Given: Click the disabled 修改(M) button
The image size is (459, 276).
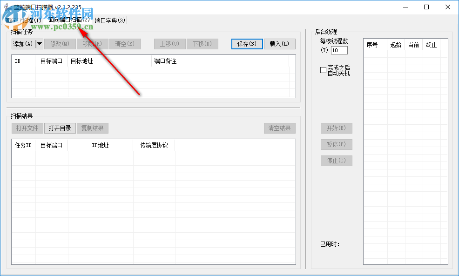Looking at the screenshot, I should click(60, 44).
